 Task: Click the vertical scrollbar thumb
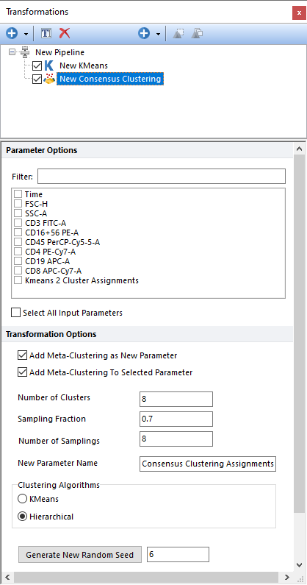click(x=299, y=333)
